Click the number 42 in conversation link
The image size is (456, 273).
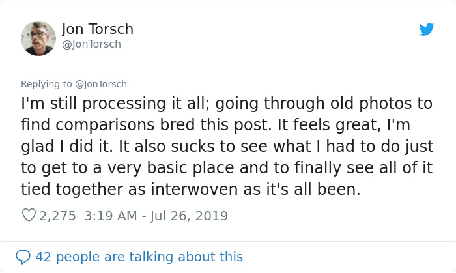coord(43,257)
